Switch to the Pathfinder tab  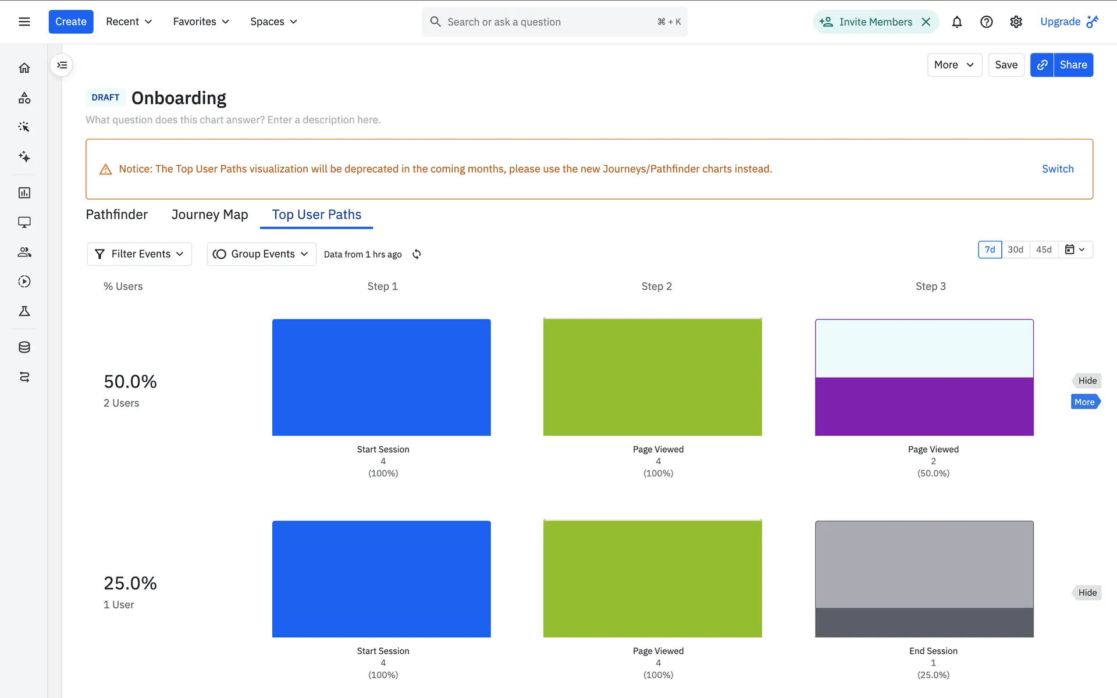[116, 215]
